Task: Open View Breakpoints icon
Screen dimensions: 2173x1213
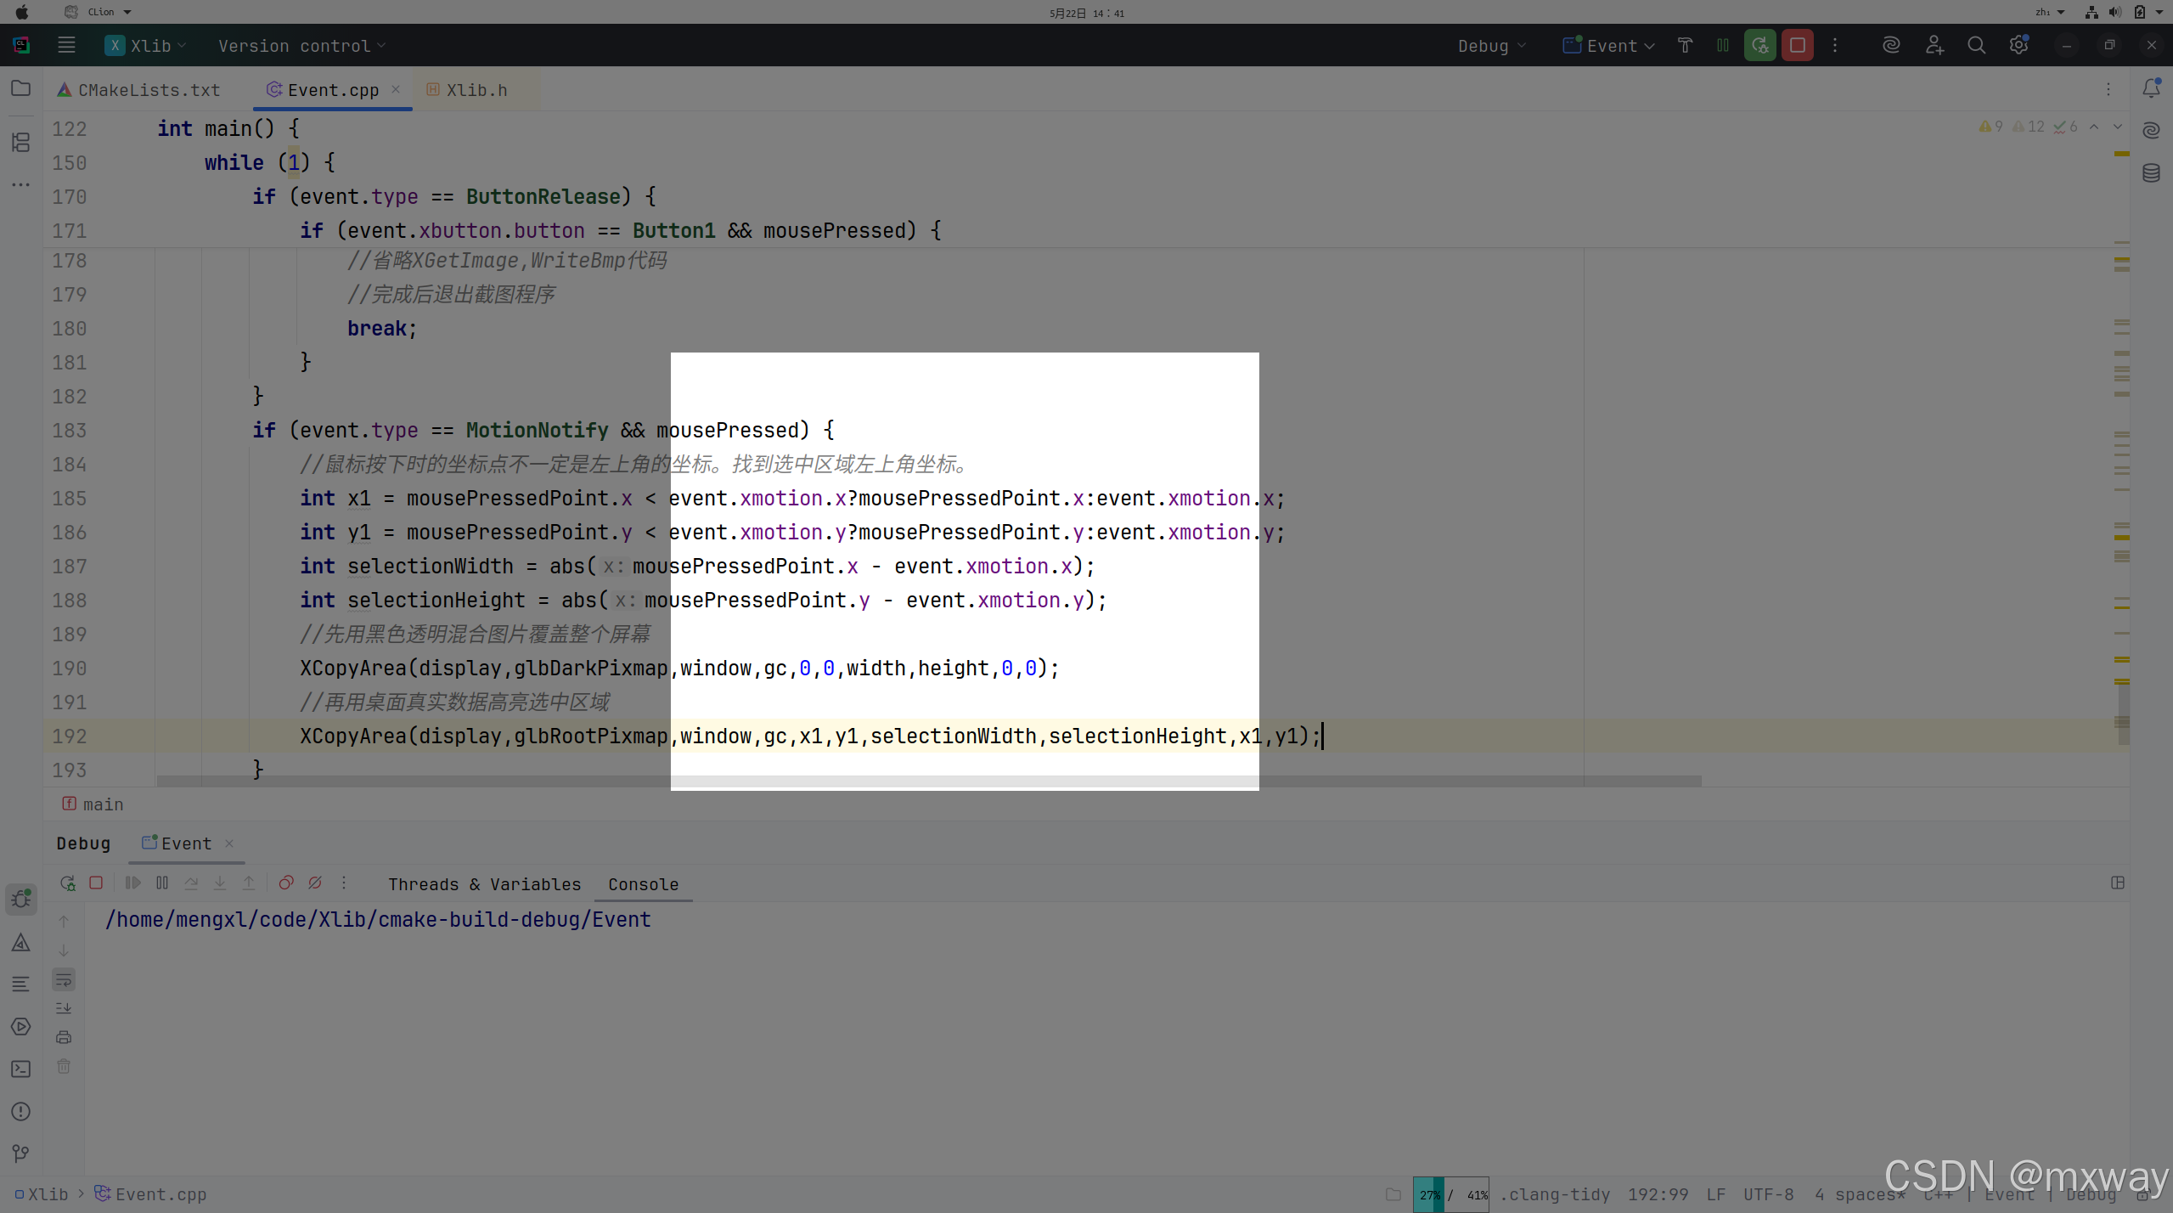Action: click(286, 883)
